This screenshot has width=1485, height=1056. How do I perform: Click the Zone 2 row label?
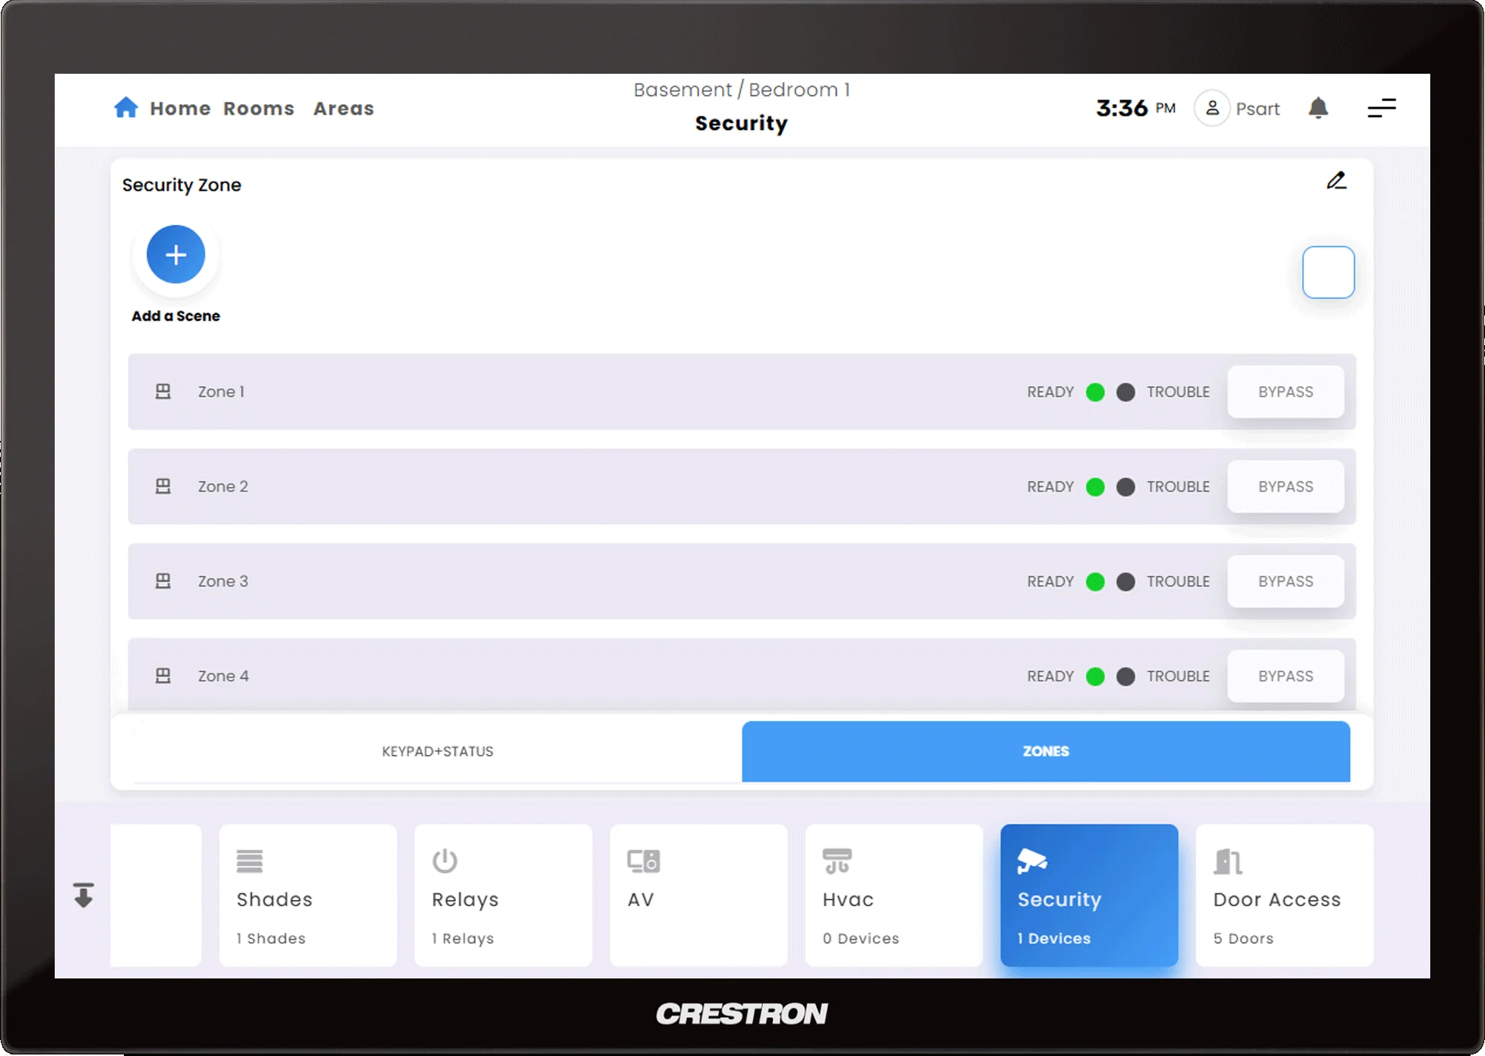tap(223, 487)
